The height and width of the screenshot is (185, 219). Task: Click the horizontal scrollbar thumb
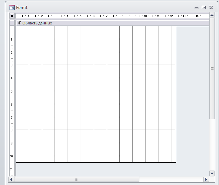(77, 179)
